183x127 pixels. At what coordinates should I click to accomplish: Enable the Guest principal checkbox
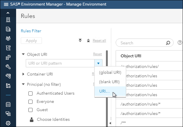coord(30,110)
